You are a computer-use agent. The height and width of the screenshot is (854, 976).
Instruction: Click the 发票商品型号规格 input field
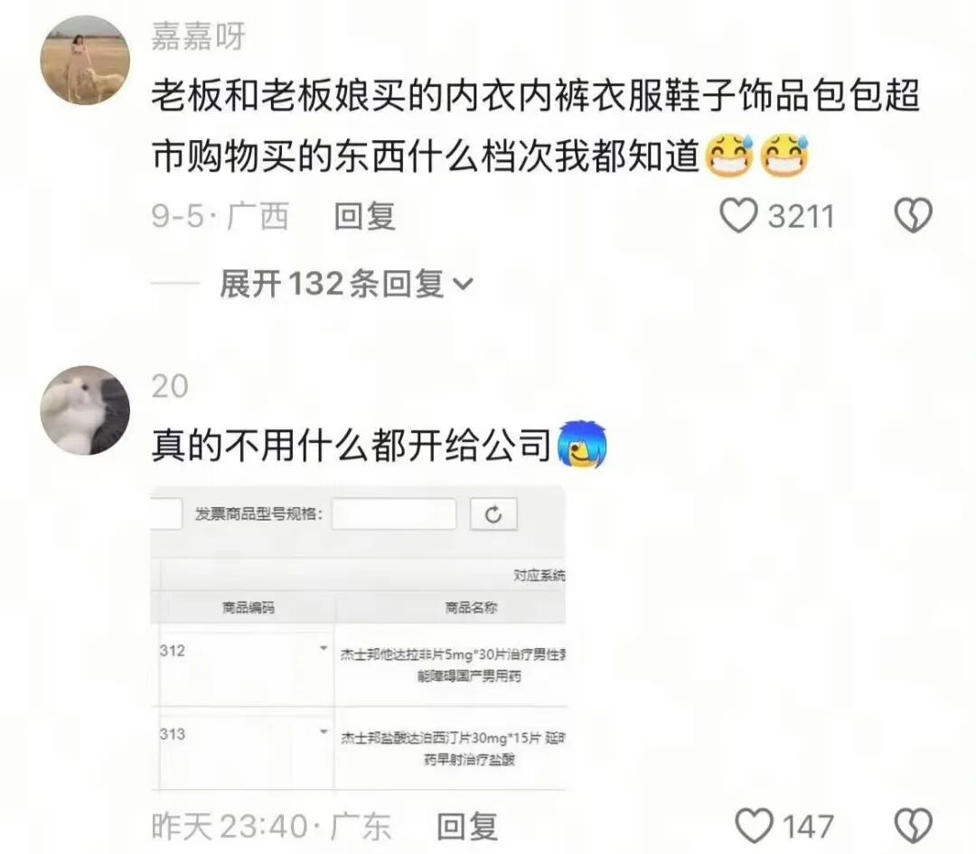coord(393,514)
